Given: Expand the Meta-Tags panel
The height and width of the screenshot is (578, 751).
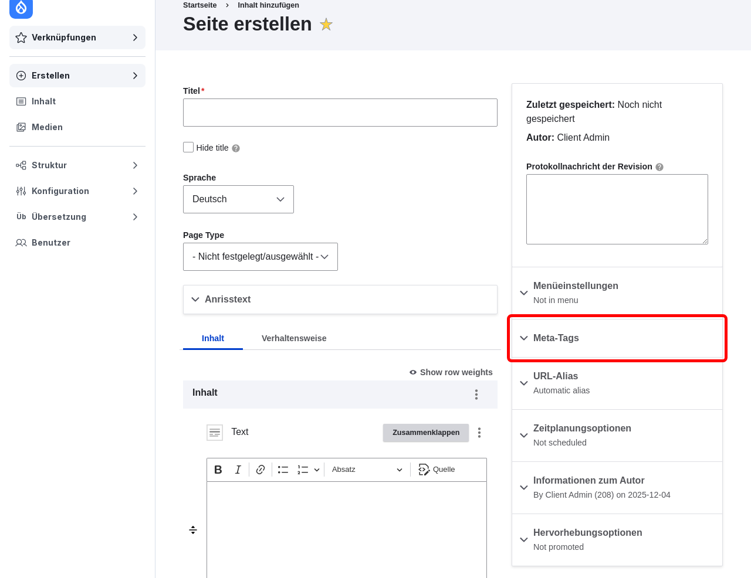Looking at the screenshot, I should (x=617, y=338).
